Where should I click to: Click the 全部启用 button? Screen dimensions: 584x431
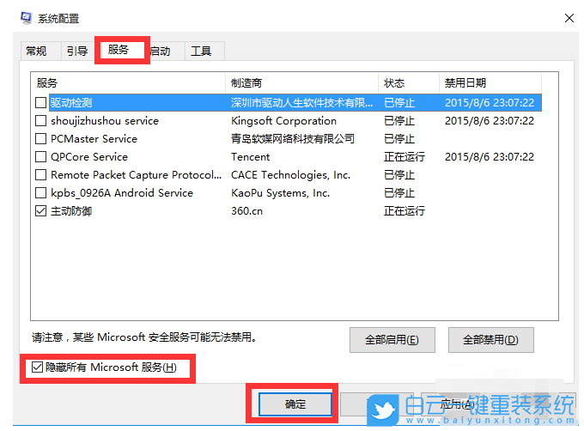pos(392,340)
